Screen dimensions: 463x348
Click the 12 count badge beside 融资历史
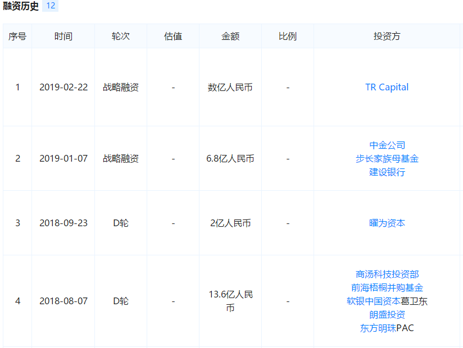(51, 6)
